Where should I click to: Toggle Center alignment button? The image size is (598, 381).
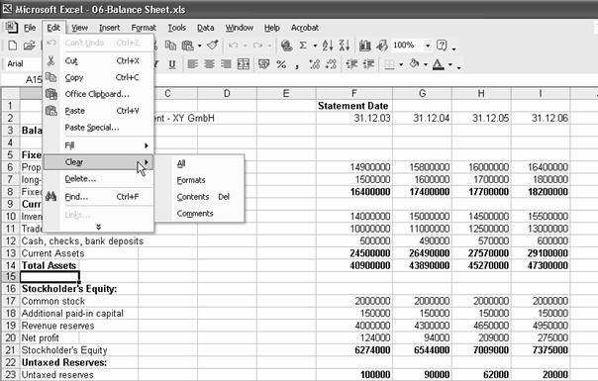(209, 64)
